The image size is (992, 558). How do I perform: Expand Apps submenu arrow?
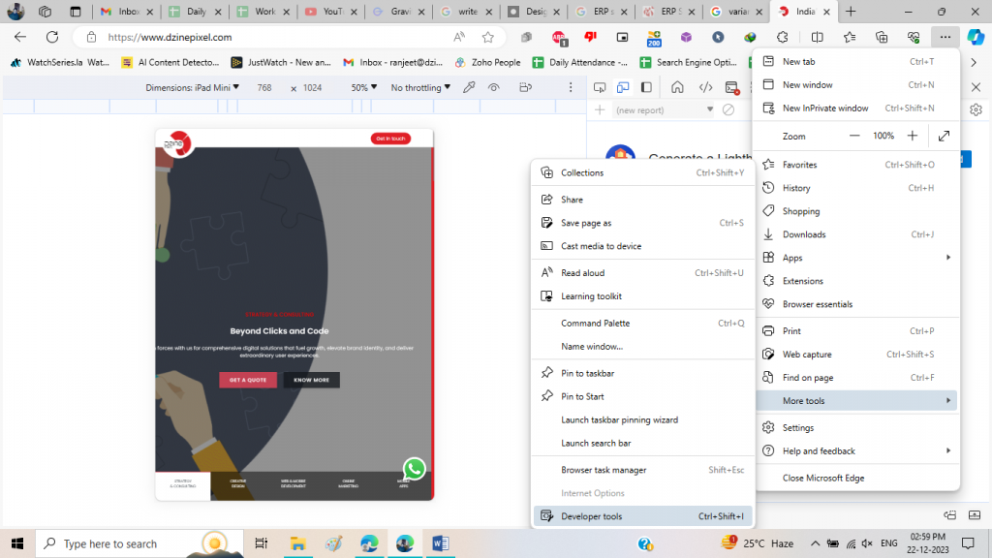point(947,258)
